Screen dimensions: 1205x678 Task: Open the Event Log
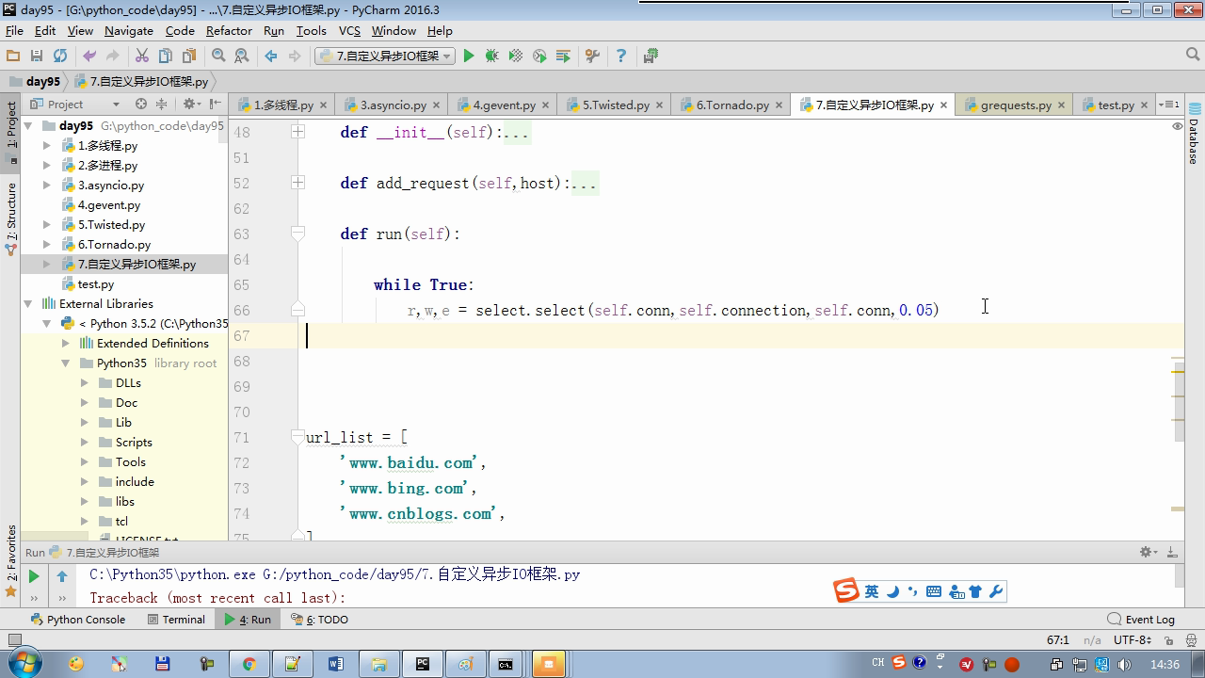(x=1141, y=620)
